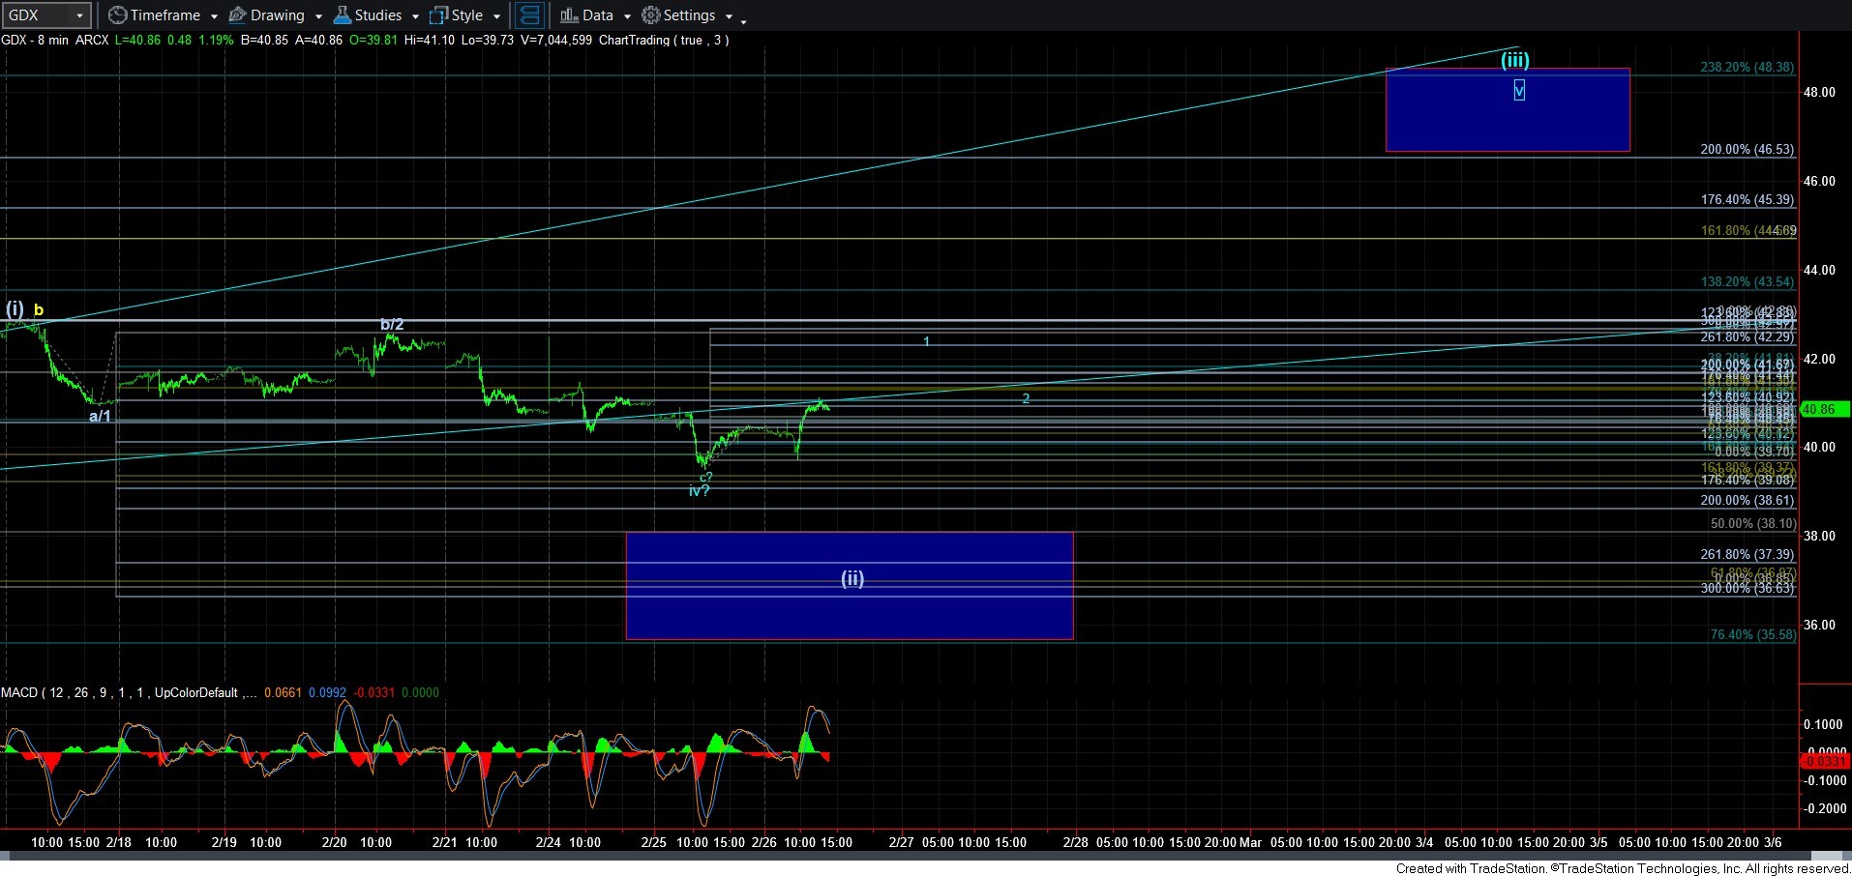The width and height of the screenshot is (1852, 876).
Task: Click the Drawing pencil icon
Action: pos(237,15)
